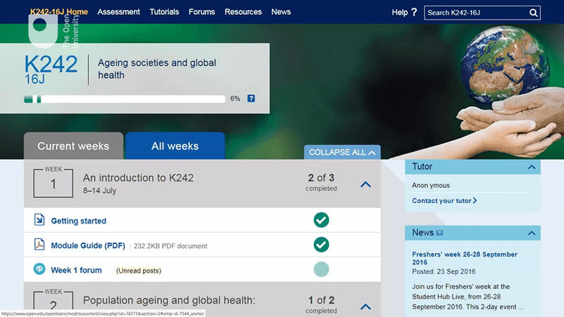The height and width of the screenshot is (317, 564).
Task: Open the Week 1 forum link
Action: coord(76,270)
